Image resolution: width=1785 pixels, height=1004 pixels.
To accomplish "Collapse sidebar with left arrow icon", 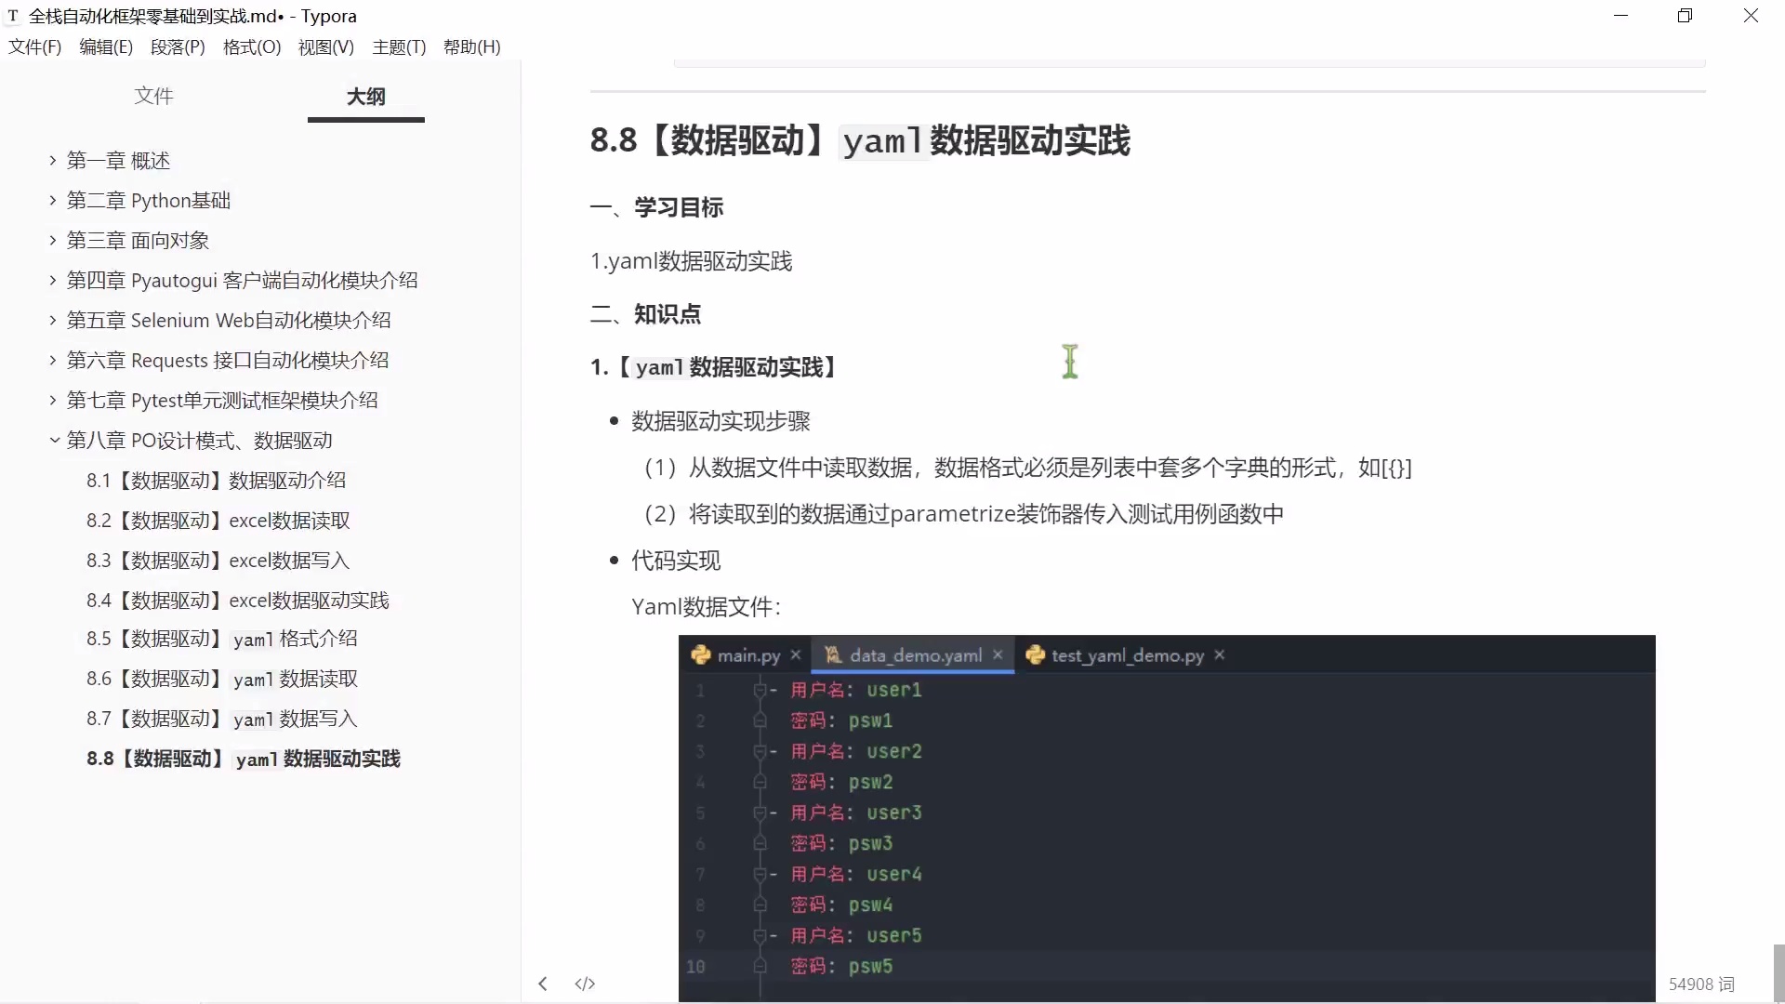I will 543,984.
